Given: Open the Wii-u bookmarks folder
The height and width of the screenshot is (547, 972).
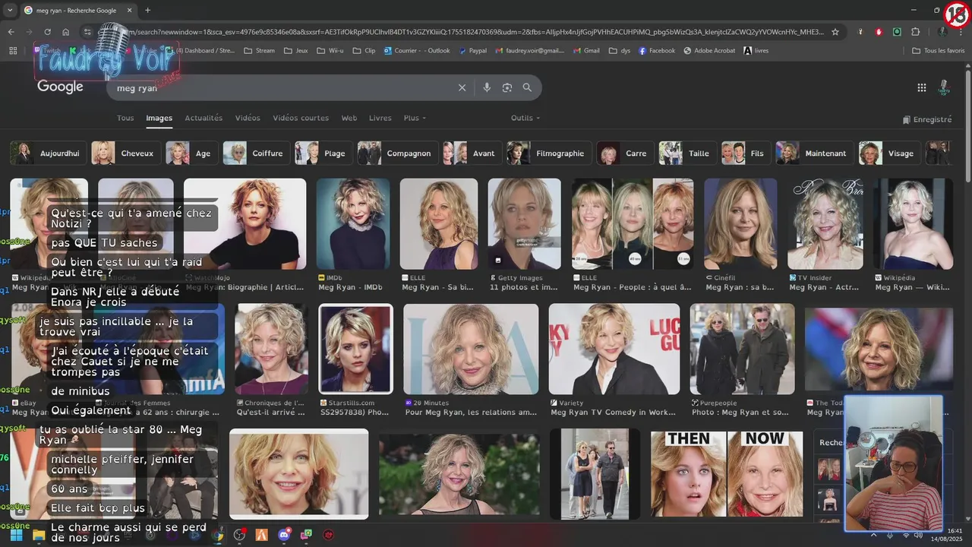Looking at the screenshot, I should (330, 51).
